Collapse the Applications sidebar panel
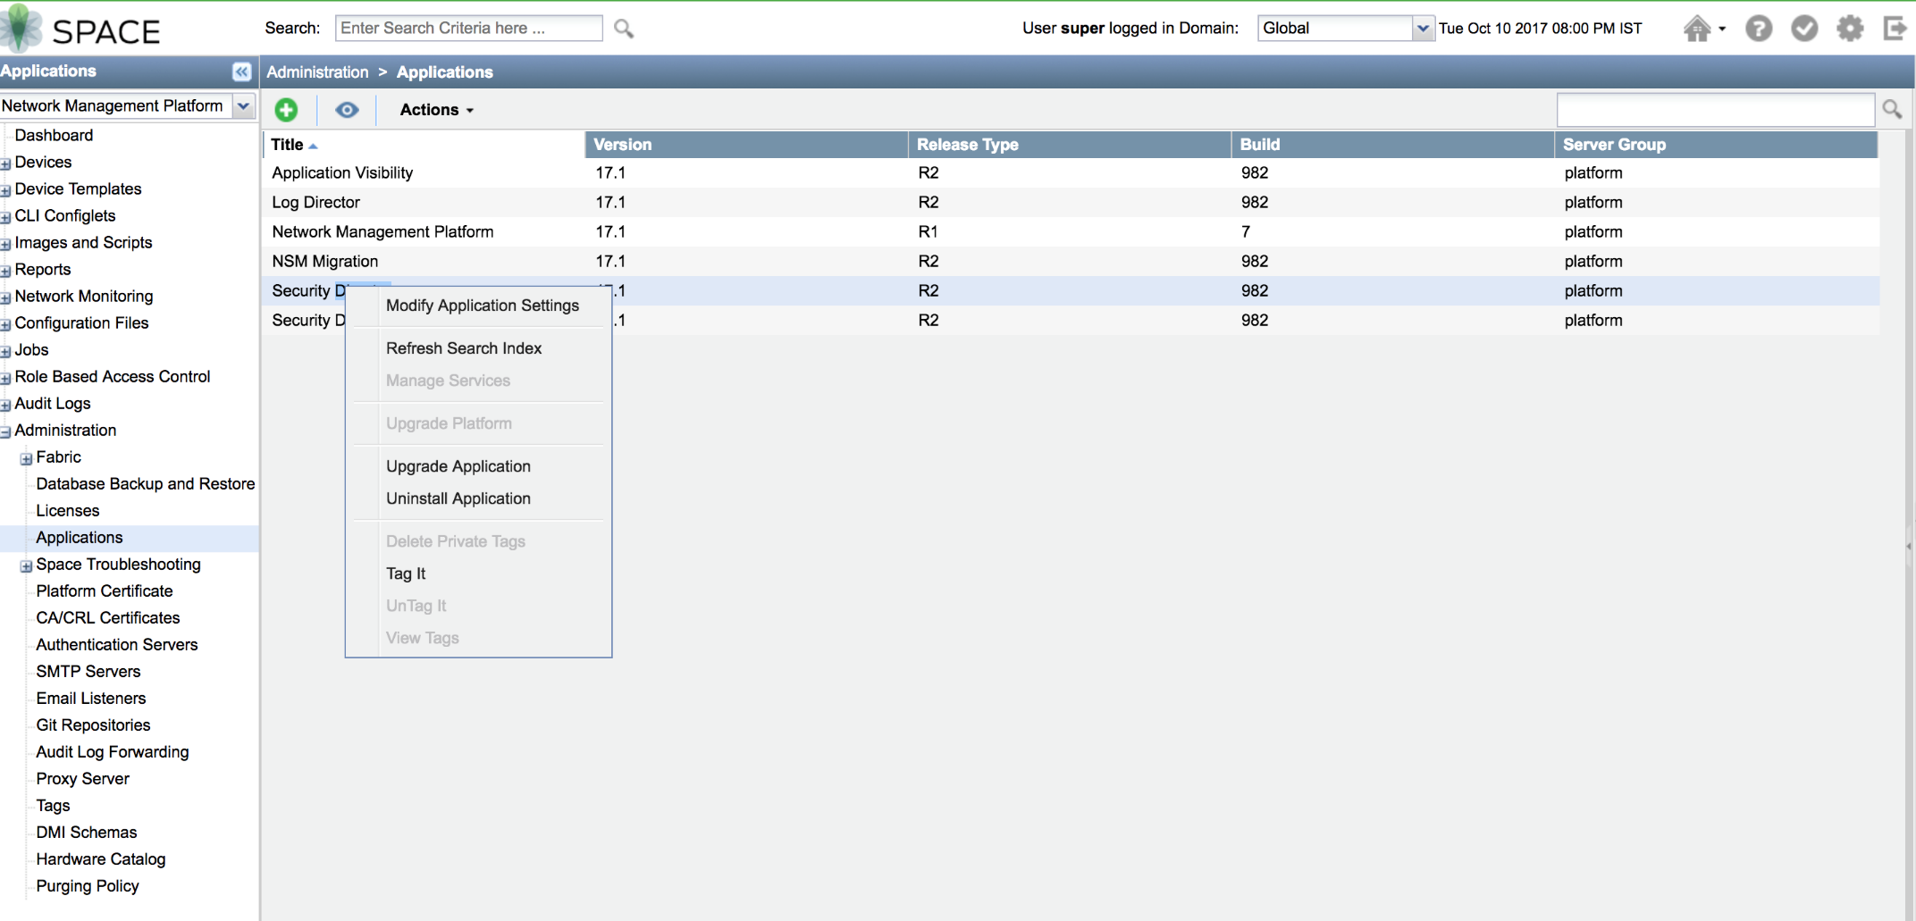This screenshot has width=1916, height=921. [x=241, y=71]
